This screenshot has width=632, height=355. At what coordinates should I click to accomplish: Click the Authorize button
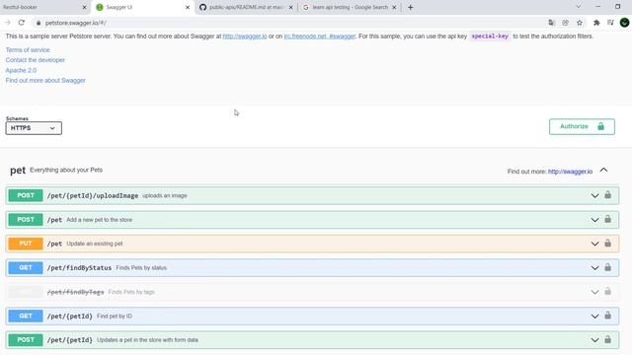coord(582,126)
